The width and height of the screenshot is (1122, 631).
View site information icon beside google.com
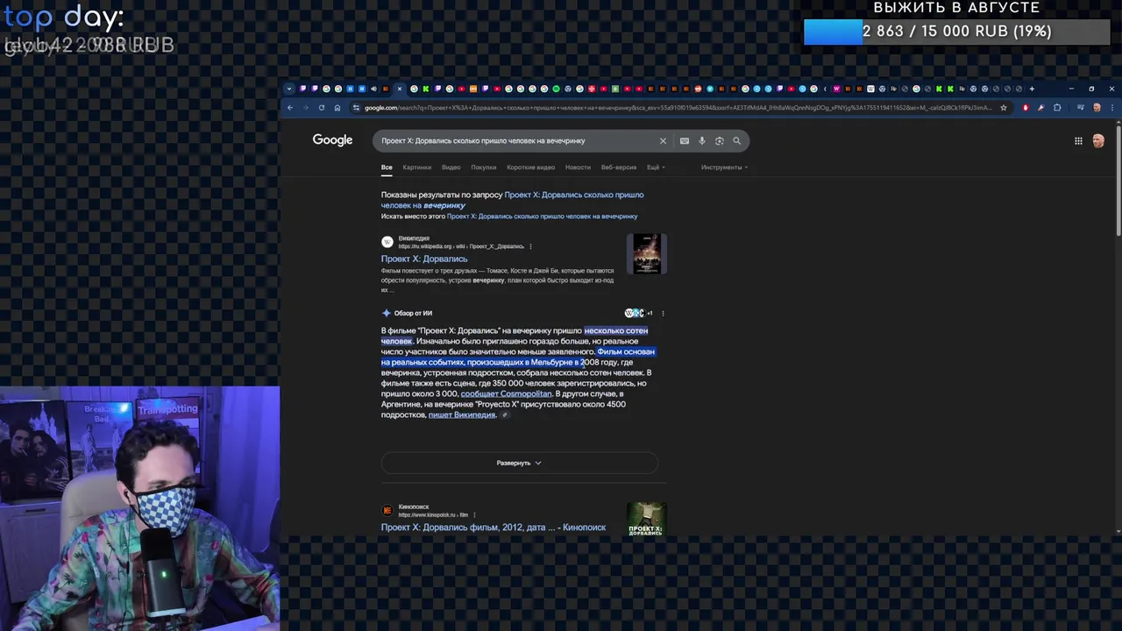click(356, 108)
